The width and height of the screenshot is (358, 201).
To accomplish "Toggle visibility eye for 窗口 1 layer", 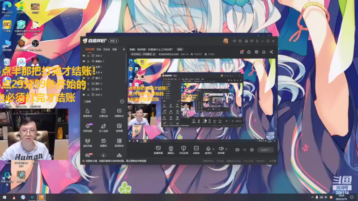I will coord(84,78).
